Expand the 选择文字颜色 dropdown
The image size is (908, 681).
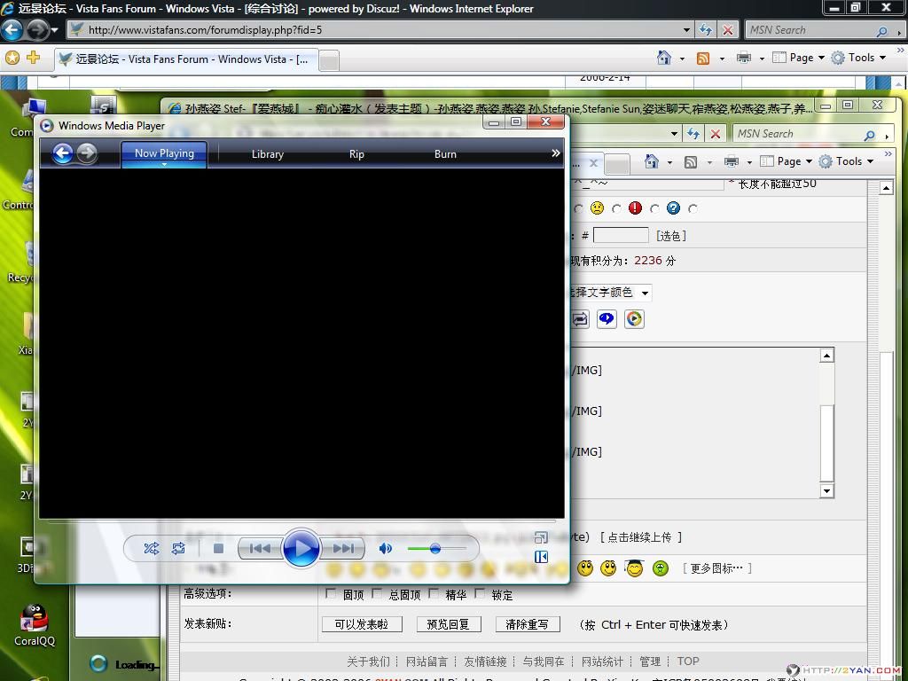point(645,293)
